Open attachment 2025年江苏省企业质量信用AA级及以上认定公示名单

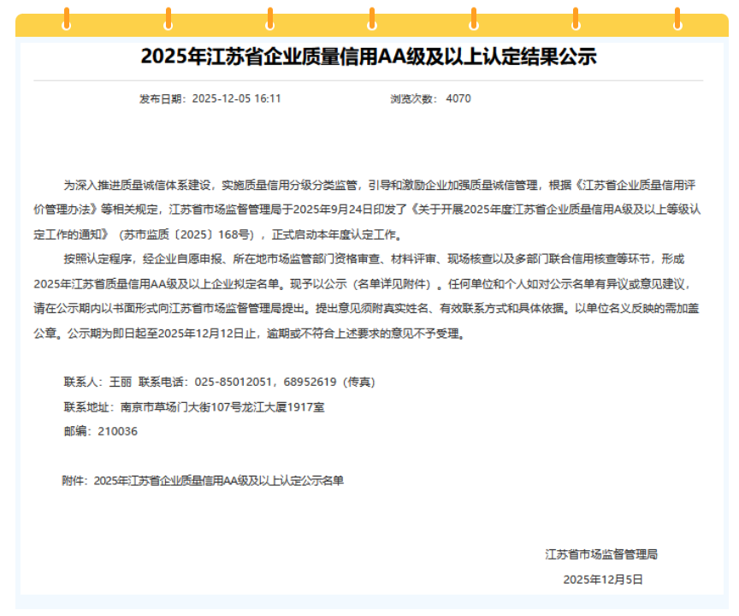[x=218, y=481]
